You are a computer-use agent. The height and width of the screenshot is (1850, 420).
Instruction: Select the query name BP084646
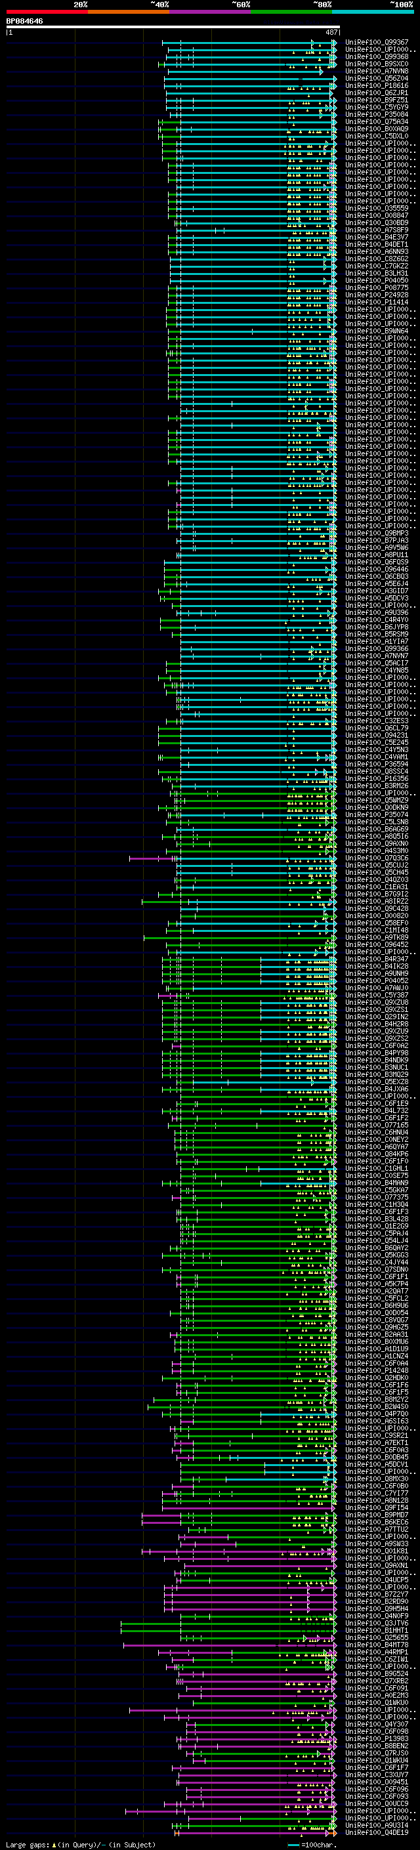pos(24,21)
